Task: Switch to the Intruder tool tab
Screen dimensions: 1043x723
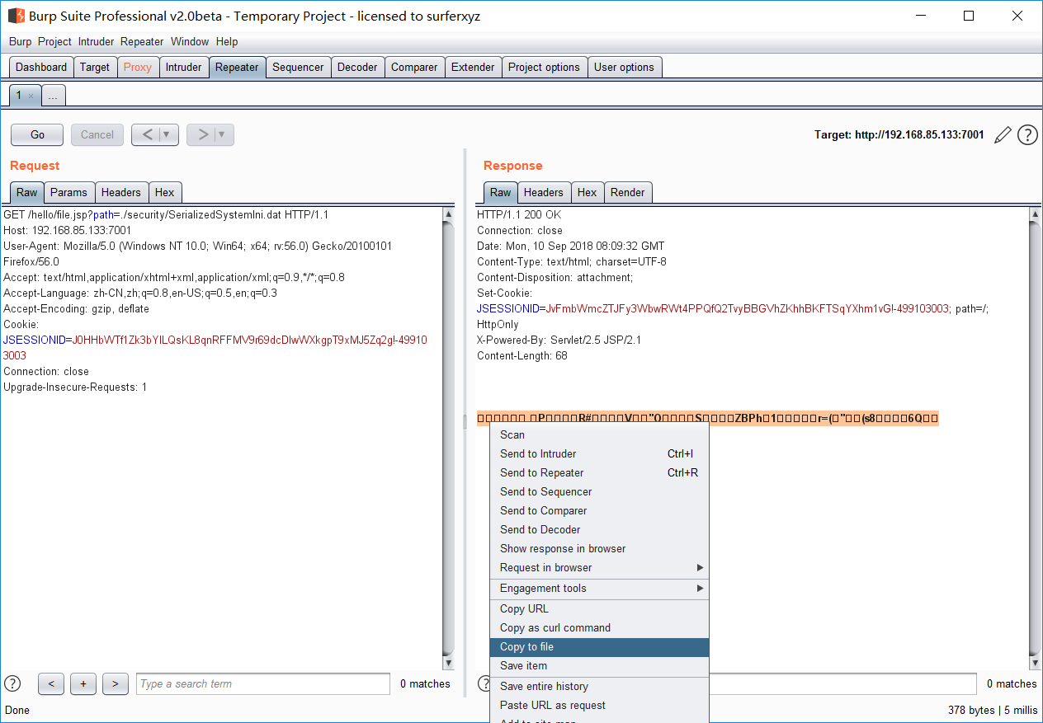Action: click(x=183, y=68)
